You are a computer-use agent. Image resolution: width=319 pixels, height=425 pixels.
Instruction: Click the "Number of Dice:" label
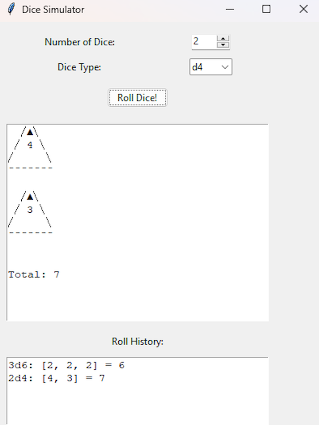coord(80,42)
